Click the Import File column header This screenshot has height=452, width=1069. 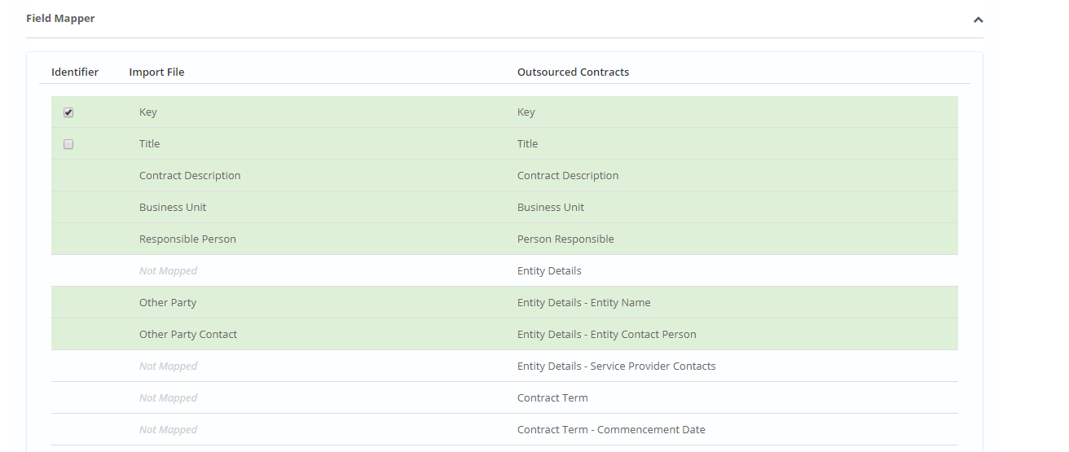(156, 72)
